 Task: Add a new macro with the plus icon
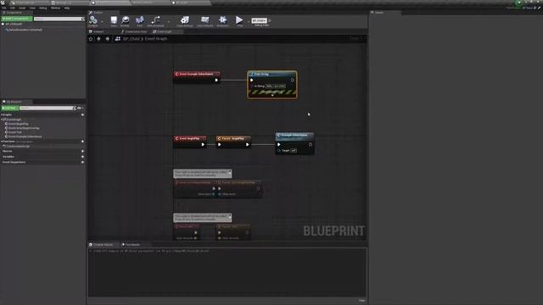82,151
